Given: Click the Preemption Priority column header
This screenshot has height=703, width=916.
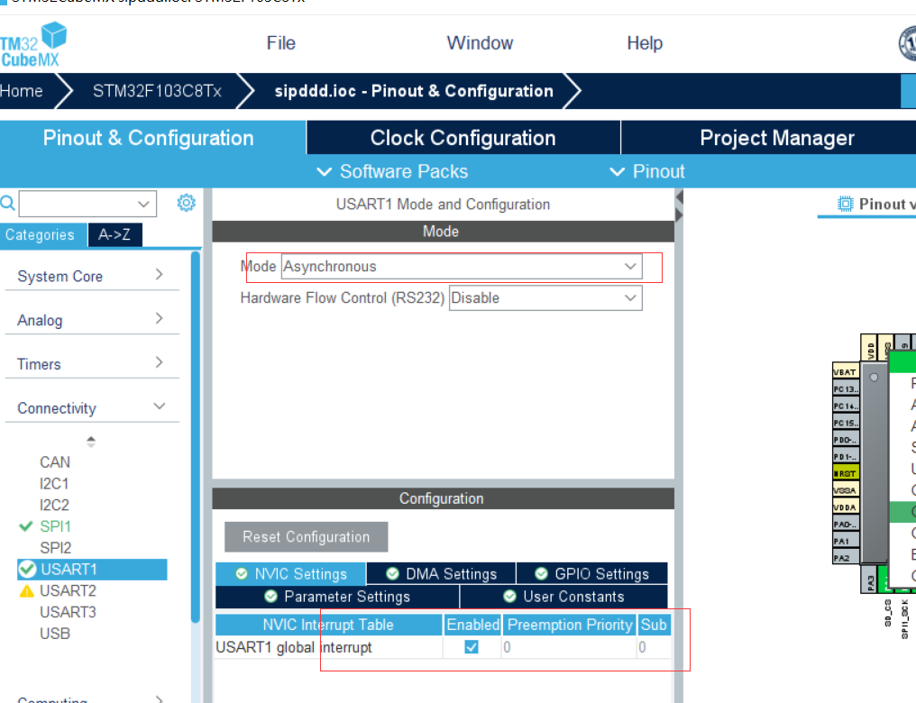Looking at the screenshot, I should tap(570, 625).
